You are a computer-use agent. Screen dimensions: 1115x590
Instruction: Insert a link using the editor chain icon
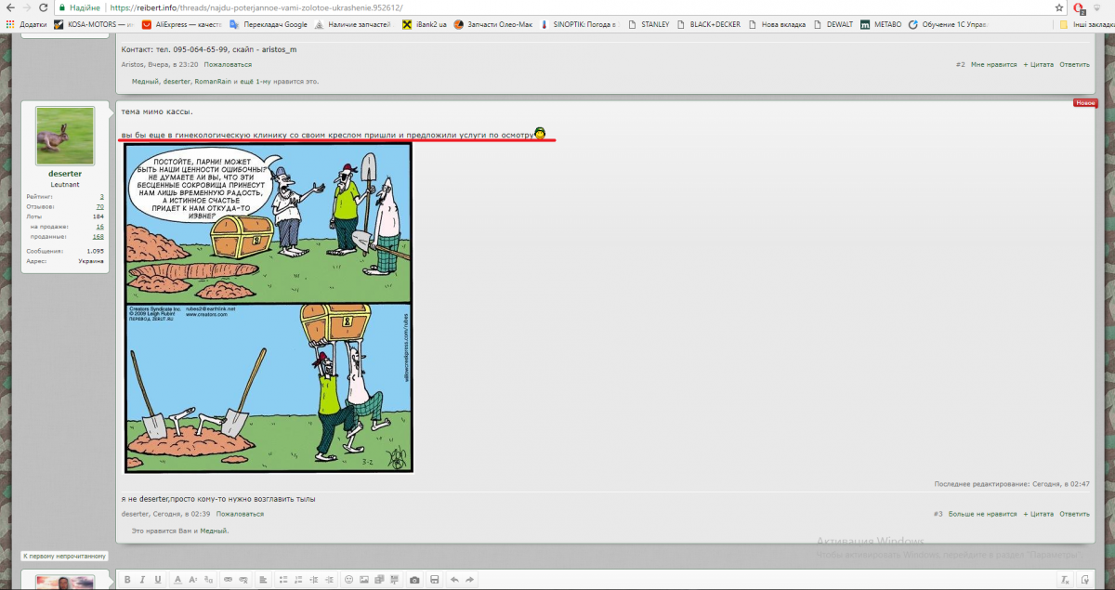tap(228, 580)
